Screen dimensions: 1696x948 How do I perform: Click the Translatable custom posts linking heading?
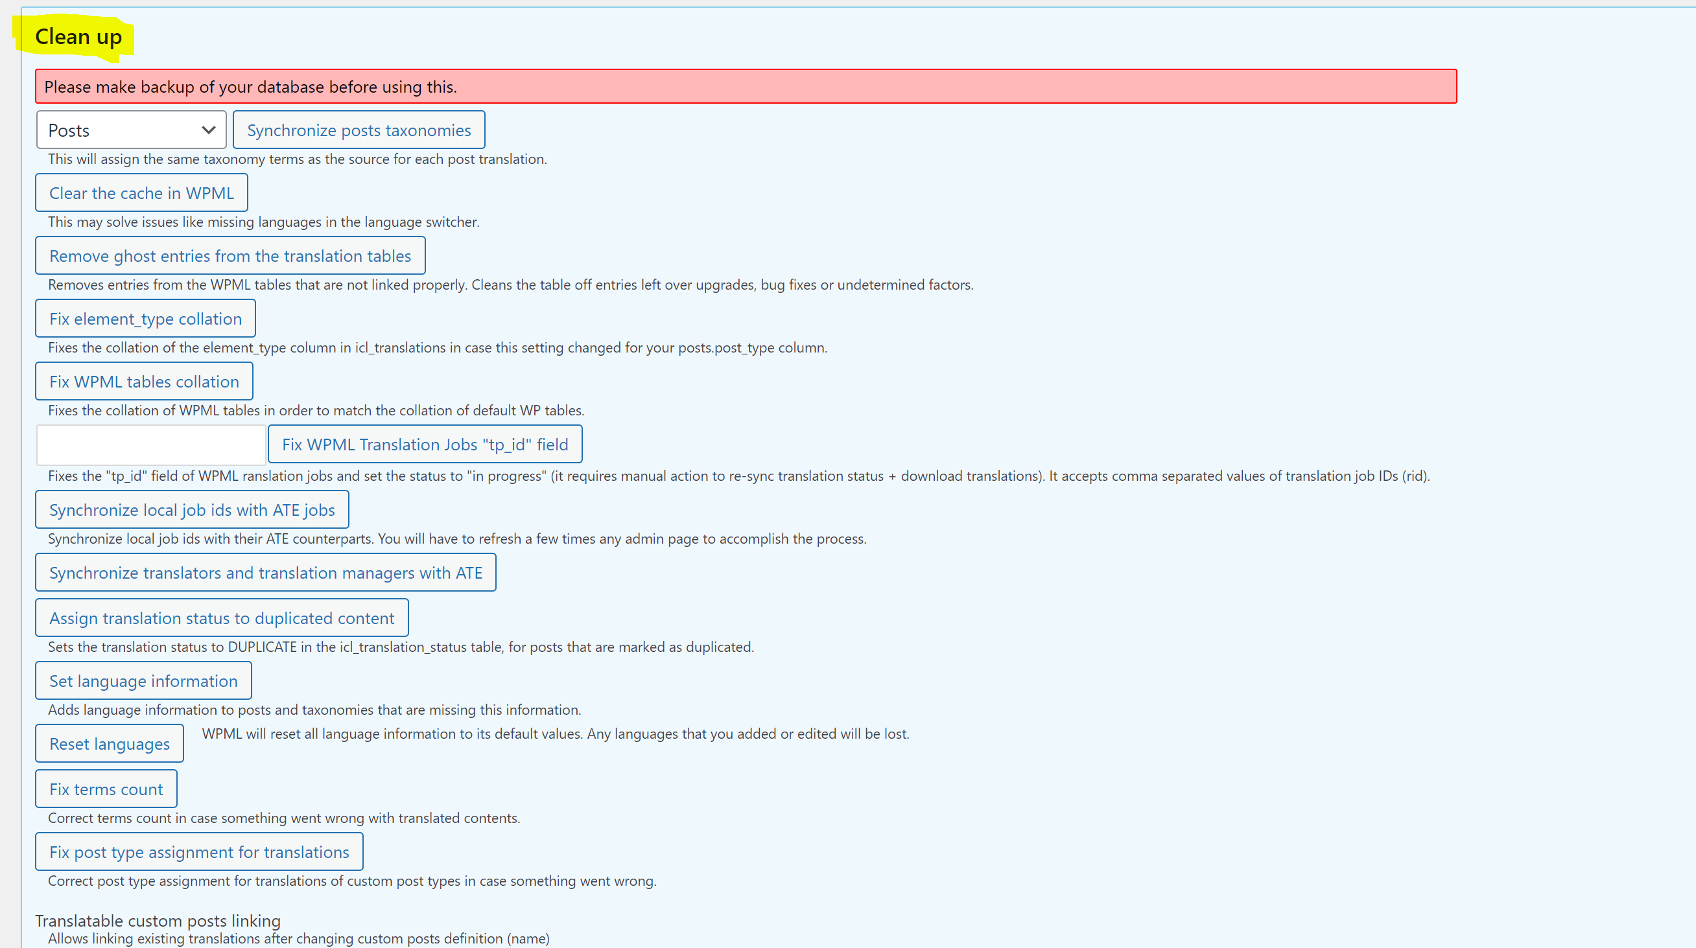pos(158,920)
